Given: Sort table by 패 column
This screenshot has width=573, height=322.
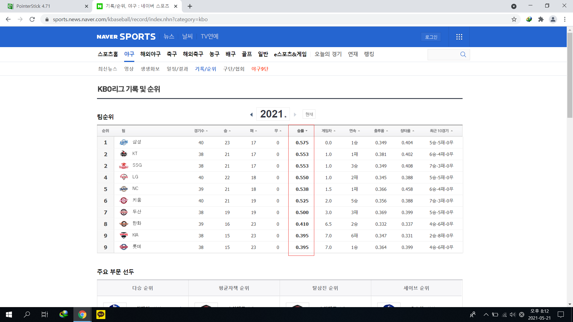Looking at the screenshot, I should (253, 131).
